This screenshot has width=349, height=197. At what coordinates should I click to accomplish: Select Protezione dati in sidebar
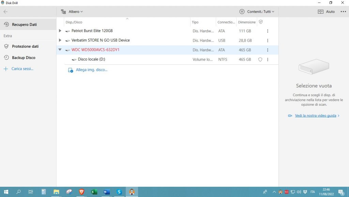click(25, 46)
